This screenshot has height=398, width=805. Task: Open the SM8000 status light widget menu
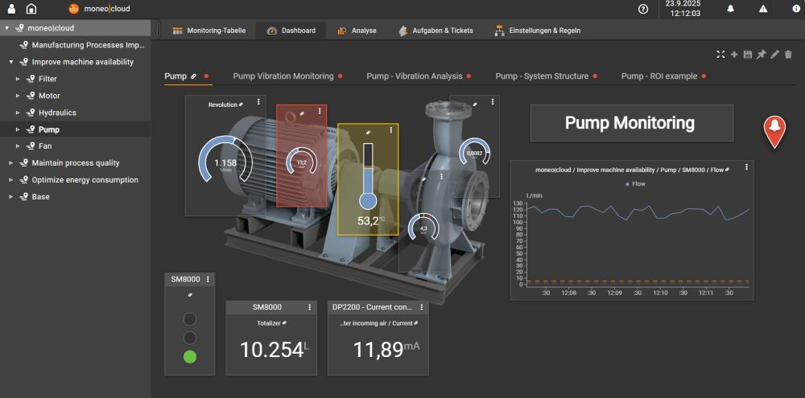tap(208, 279)
